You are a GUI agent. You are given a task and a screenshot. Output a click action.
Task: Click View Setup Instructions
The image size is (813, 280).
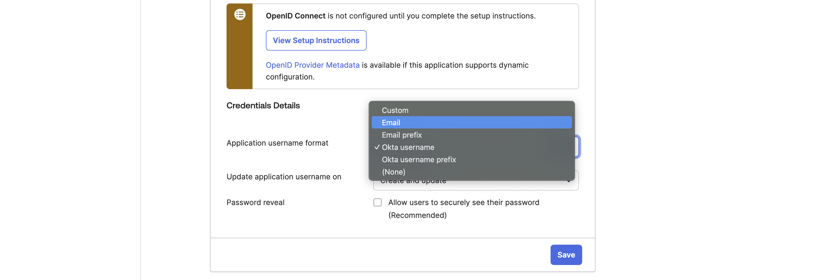point(316,40)
